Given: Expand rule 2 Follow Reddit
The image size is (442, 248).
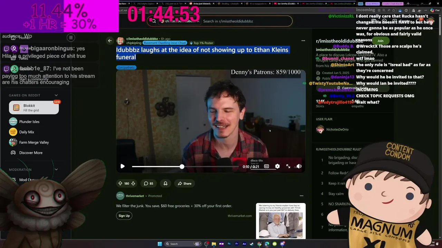Looking at the screenshot, I should point(338,173).
